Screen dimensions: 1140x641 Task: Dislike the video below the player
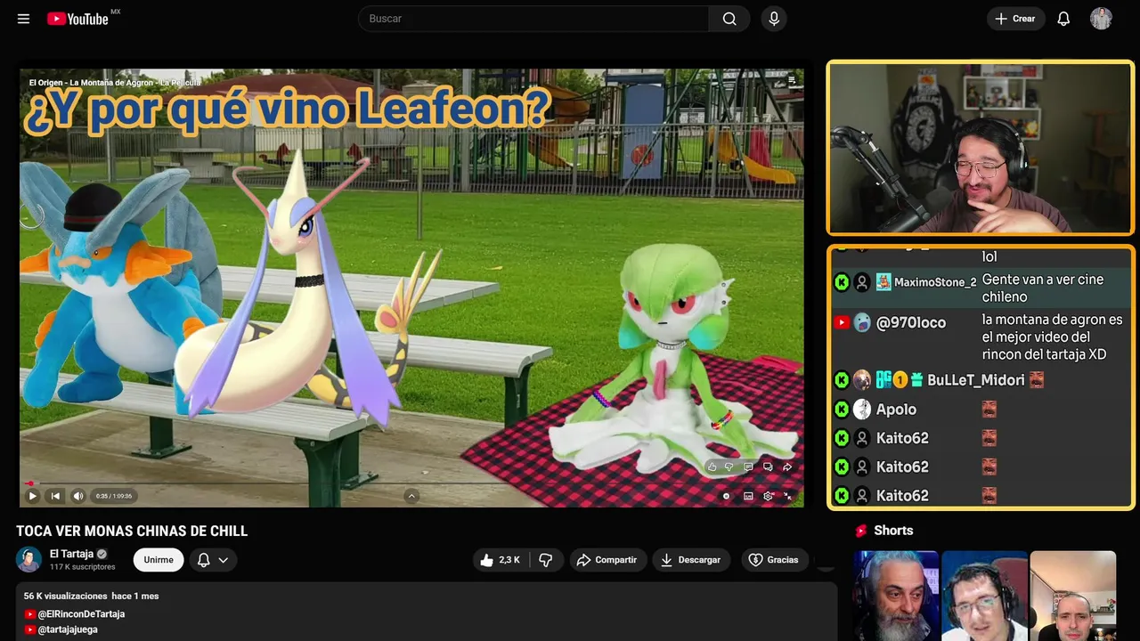pyautogui.click(x=545, y=560)
